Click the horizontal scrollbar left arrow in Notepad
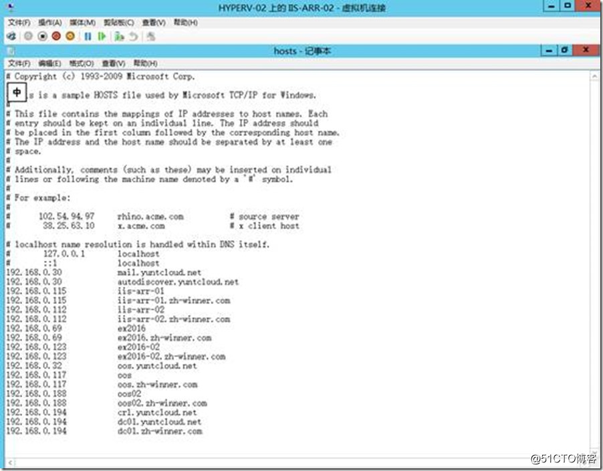 pos(11,462)
